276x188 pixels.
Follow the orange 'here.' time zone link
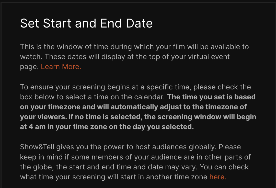218,177
